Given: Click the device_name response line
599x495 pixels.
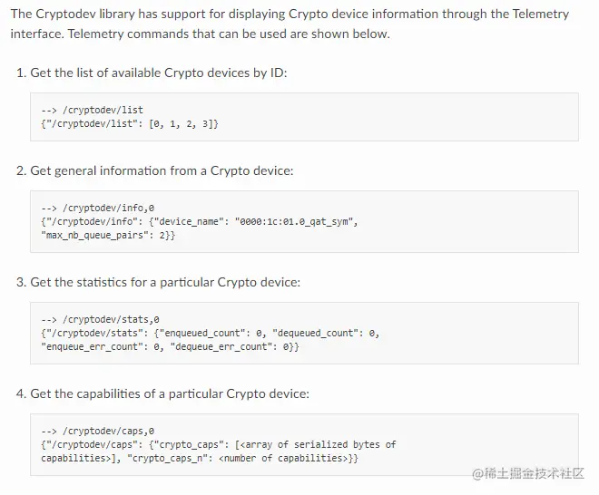Looking at the screenshot, I should (200, 221).
